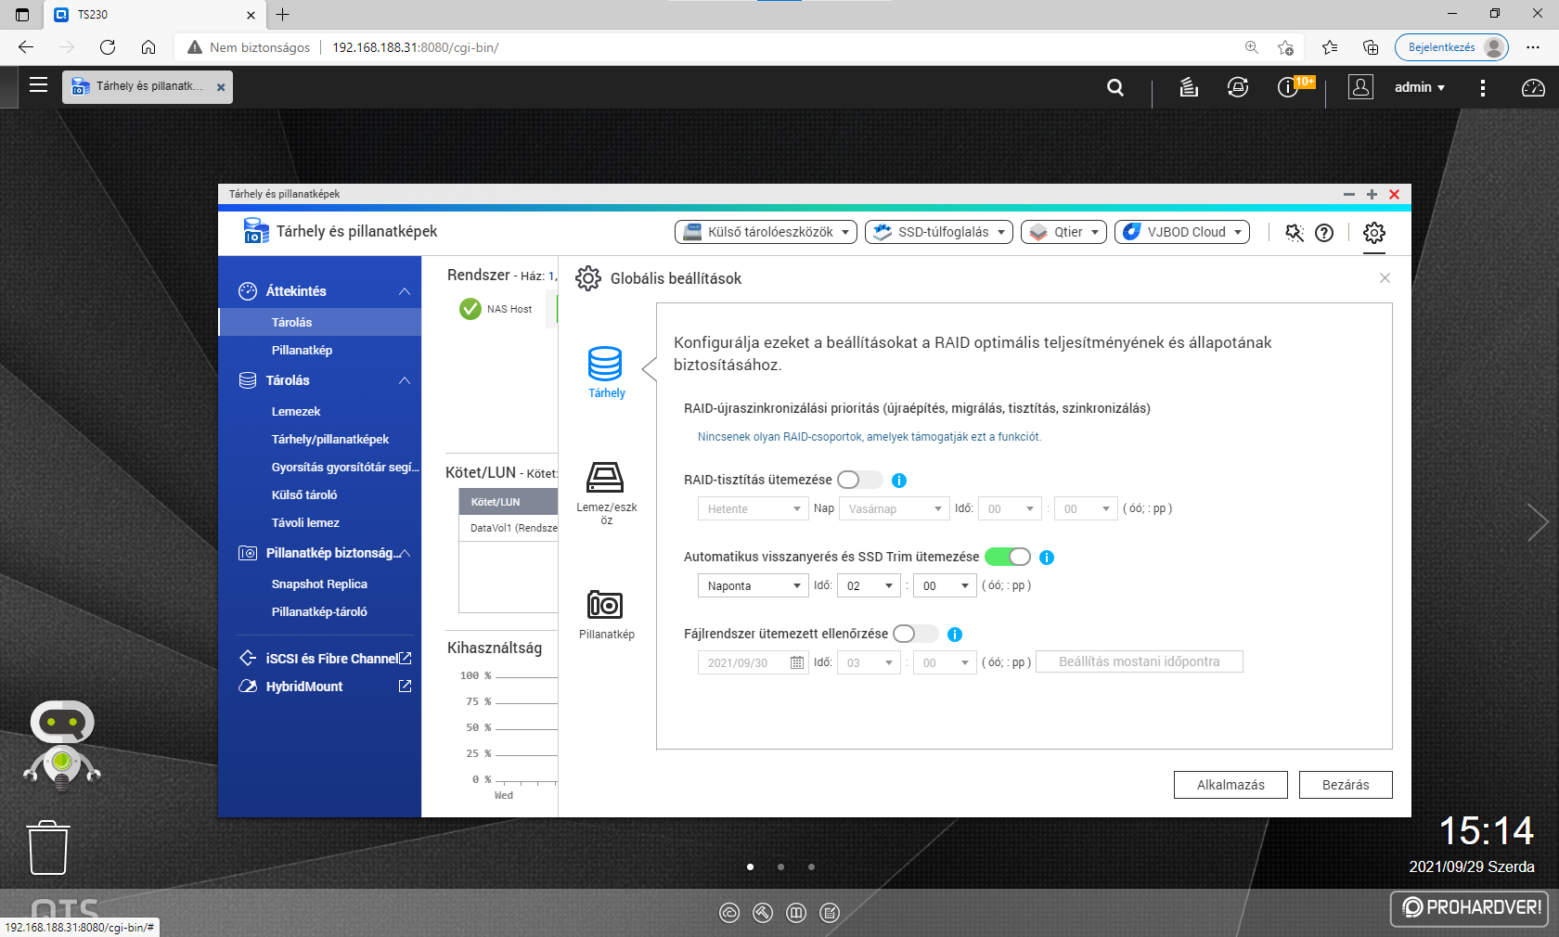Open Snapshot Replica in the sidebar
The image size is (1559, 937).
pos(320,584)
